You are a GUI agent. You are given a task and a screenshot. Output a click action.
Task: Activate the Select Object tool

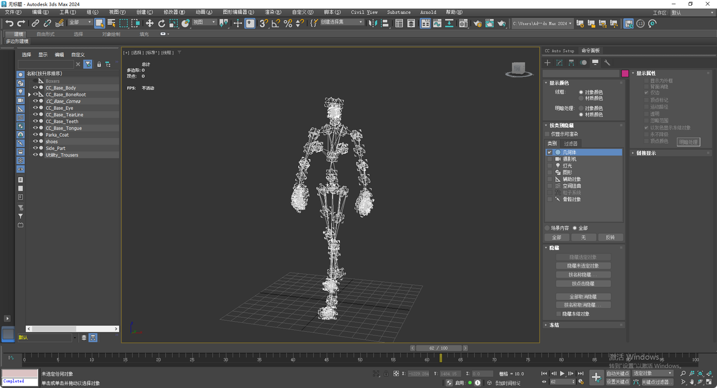tap(99, 23)
